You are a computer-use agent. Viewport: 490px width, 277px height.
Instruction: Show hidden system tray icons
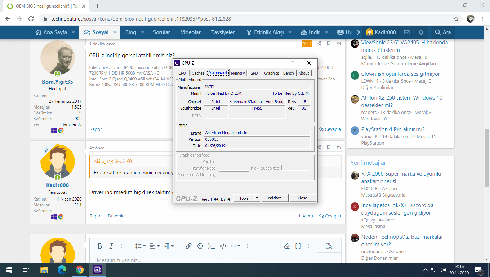(426, 270)
